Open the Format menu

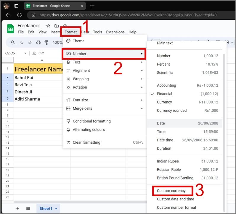(x=70, y=32)
